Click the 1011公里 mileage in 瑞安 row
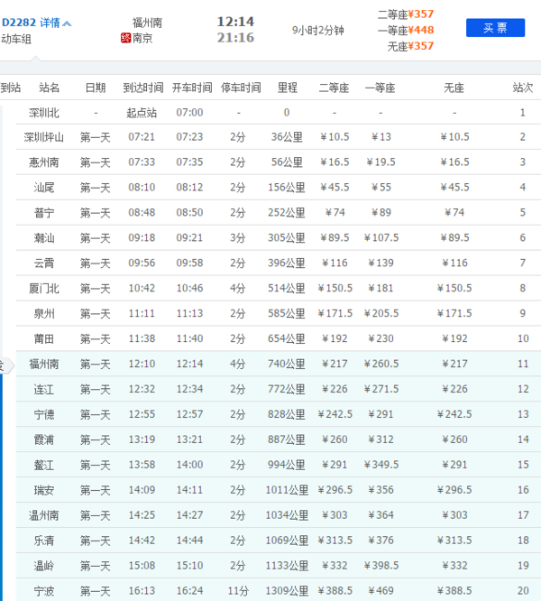 coord(287,490)
